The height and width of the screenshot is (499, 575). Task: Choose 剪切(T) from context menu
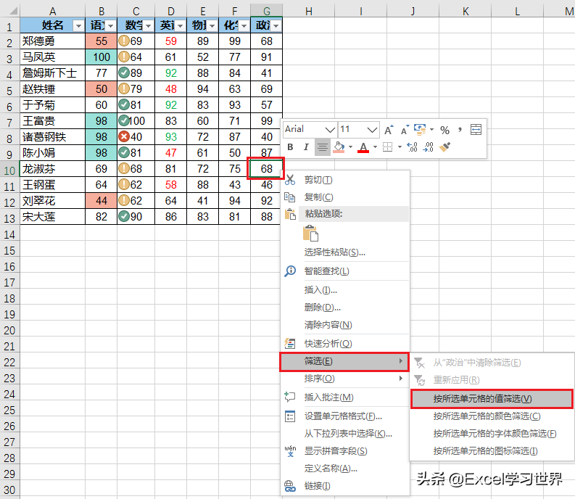pos(345,180)
